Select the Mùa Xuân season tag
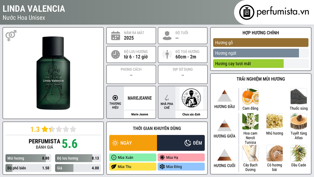Image resolution: width=314 pixels, height=177 pixels. pos(133,158)
